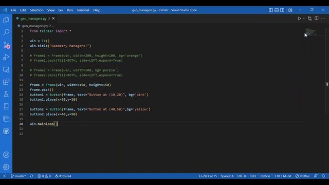Open errors and warnings count in status bar
The height and width of the screenshot is (185, 329).
[x=44, y=176]
